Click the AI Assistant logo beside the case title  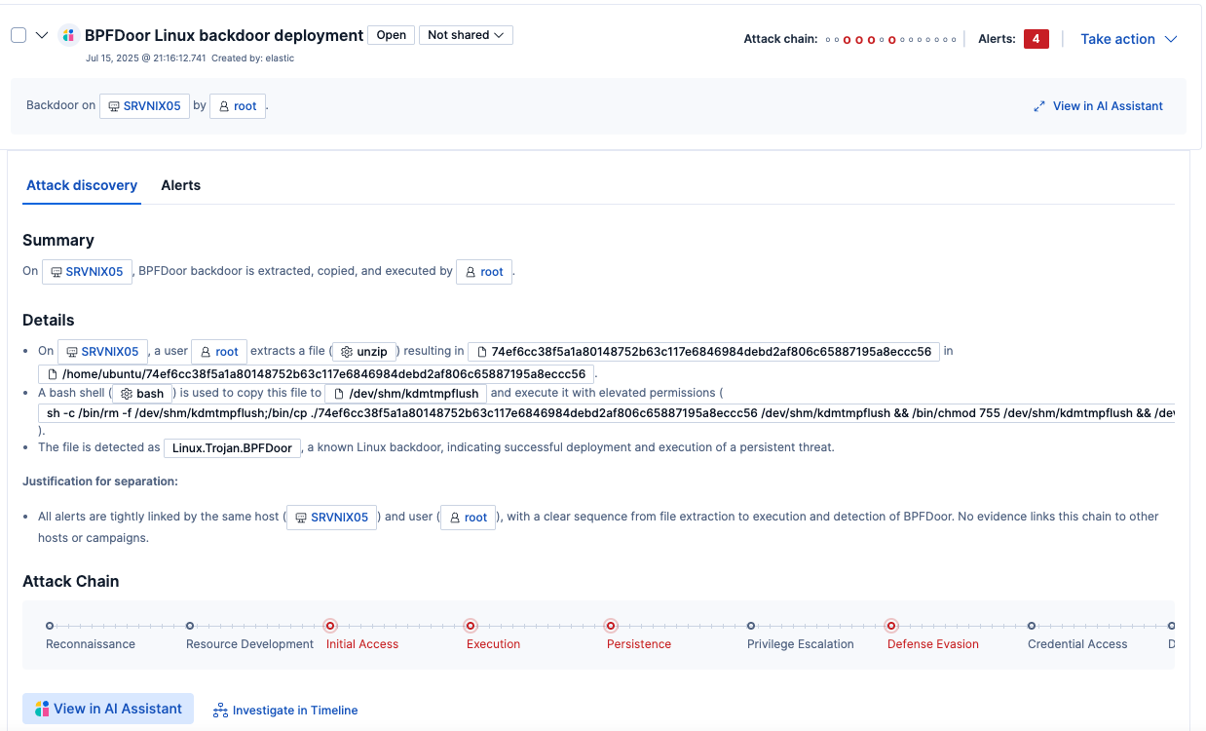tap(68, 34)
